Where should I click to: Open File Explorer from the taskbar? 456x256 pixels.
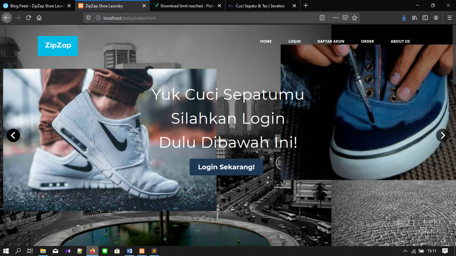pyautogui.click(x=43, y=251)
